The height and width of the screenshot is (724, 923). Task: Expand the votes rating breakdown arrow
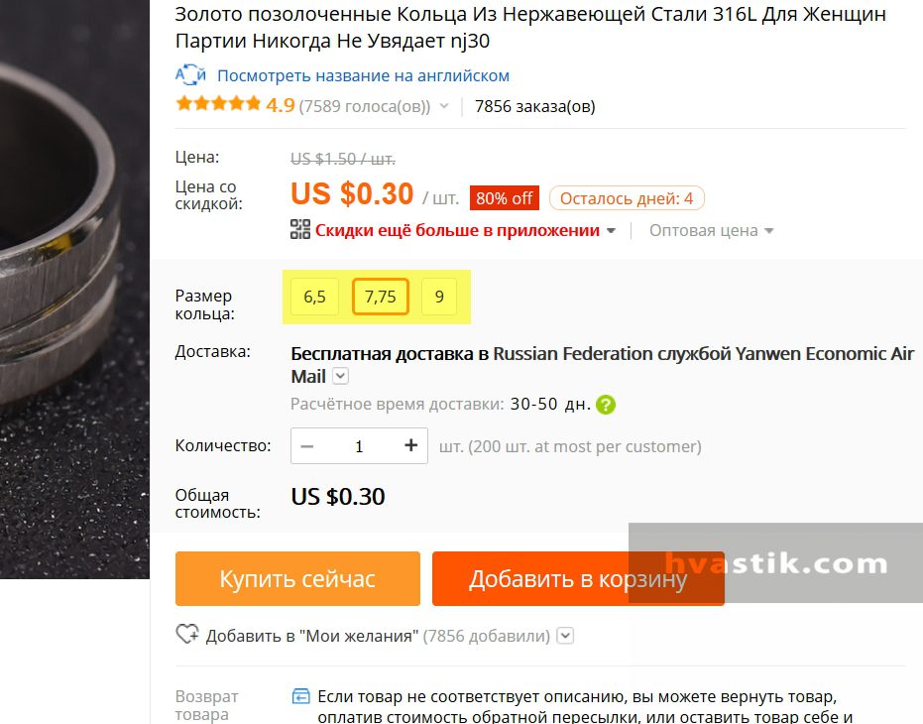click(x=444, y=106)
